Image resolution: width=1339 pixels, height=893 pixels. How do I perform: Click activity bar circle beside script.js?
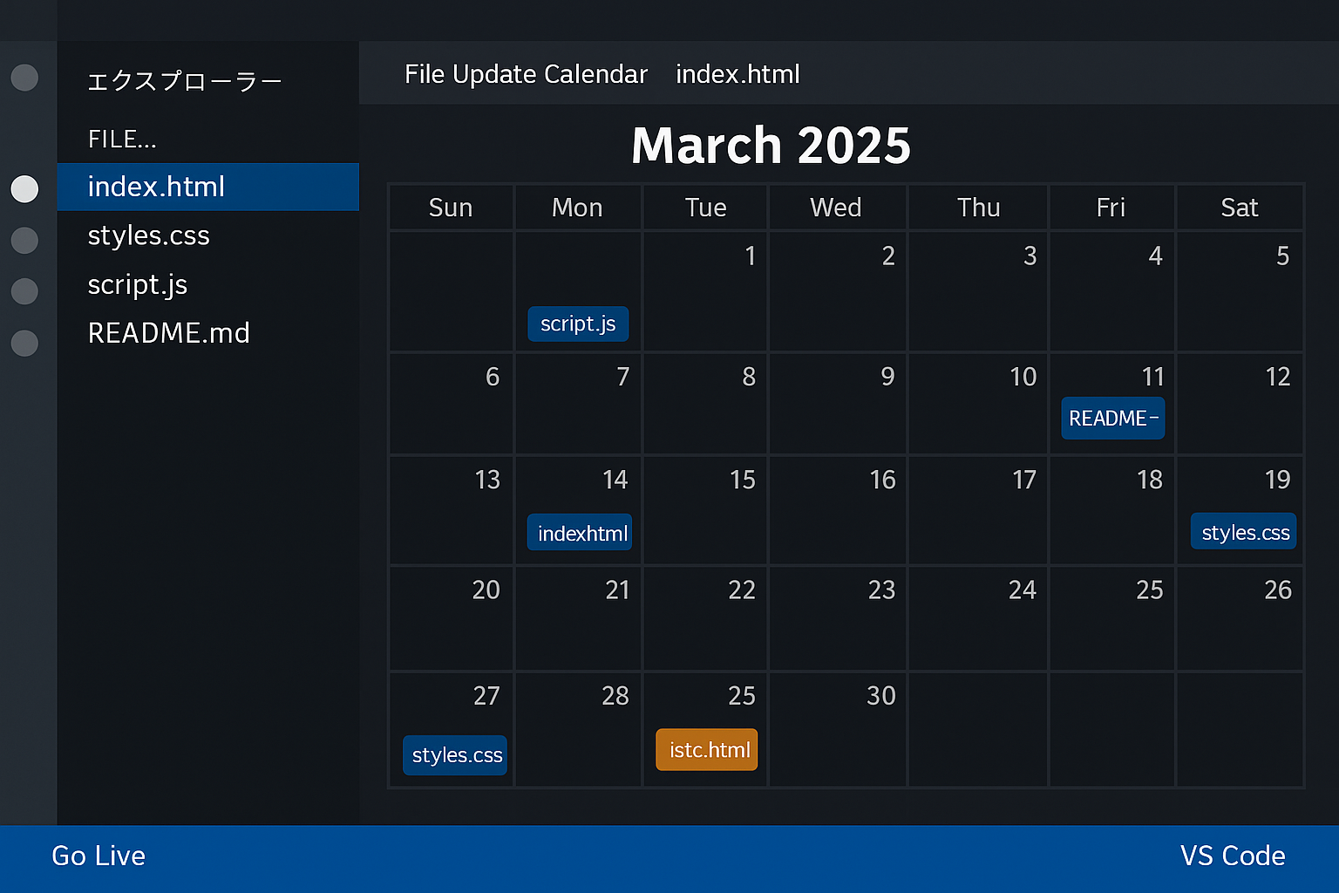(24, 290)
